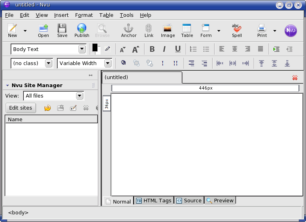Center align the text
The image size is (306, 222).
[x=235, y=49]
